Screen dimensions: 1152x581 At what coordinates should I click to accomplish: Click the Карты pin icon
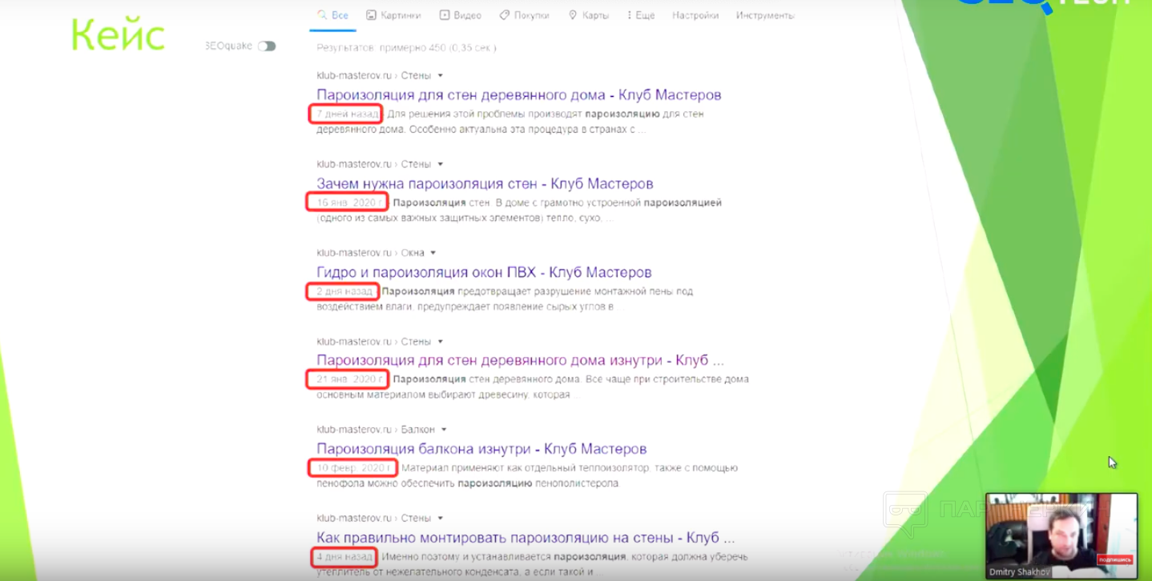[x=573, y=15]
